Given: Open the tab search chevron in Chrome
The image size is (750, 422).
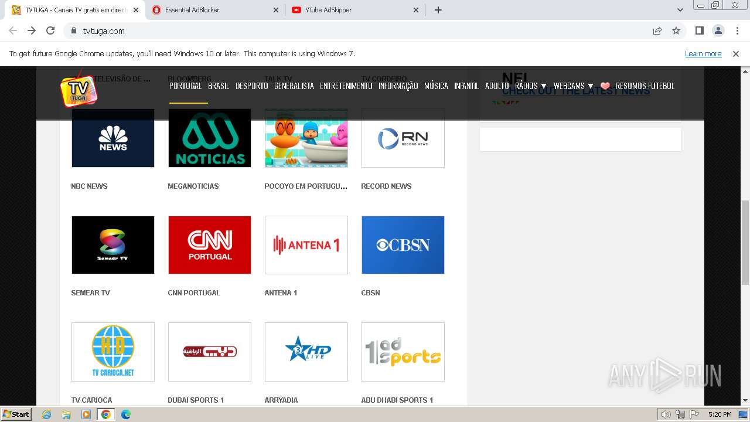Looking at the screenshot, I should pyautogui.click(x=680, y=10).
